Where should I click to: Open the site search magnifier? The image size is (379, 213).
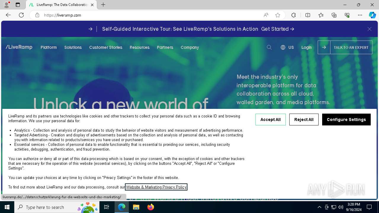tap(269, 47)
